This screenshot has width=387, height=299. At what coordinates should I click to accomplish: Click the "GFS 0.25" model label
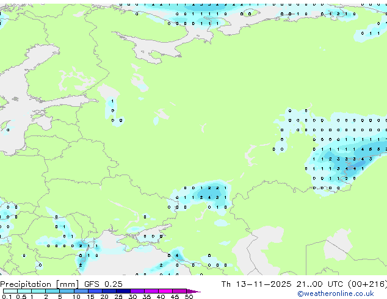click(103, 284)
